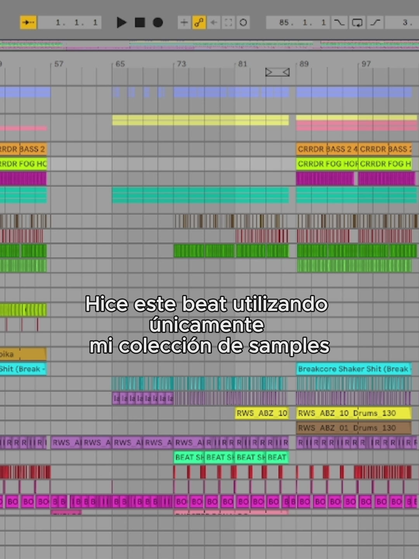The height and width of the screenshot is (559, 419).
Task: Select the first BO clip at bar 73
Action: tap(181, 502)
